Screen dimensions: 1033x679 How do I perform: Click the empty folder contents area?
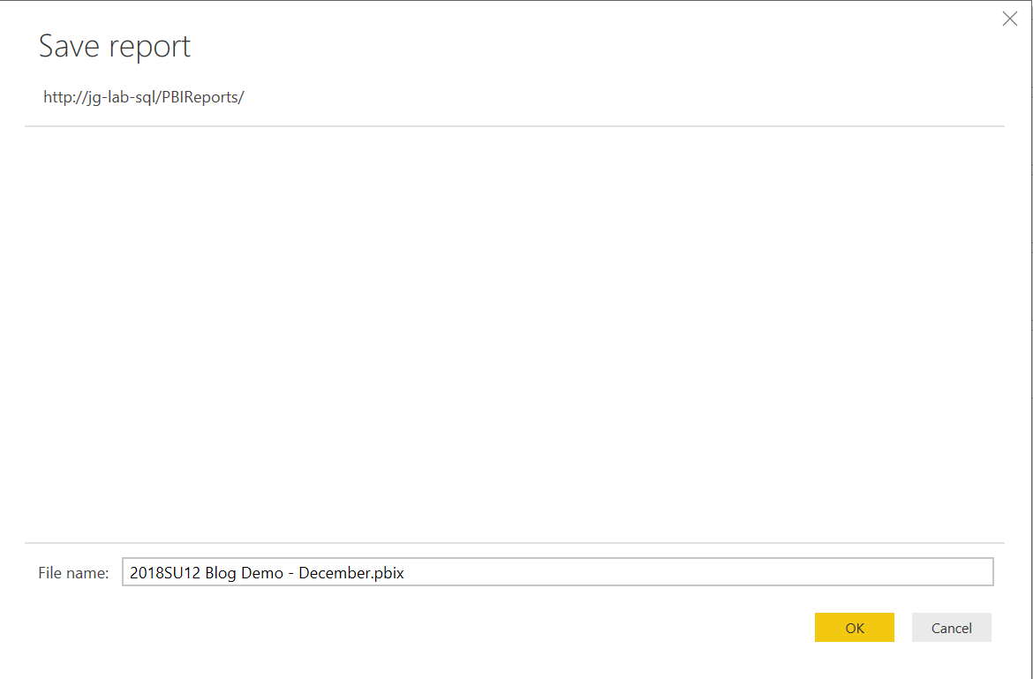(x=514, y=334)
